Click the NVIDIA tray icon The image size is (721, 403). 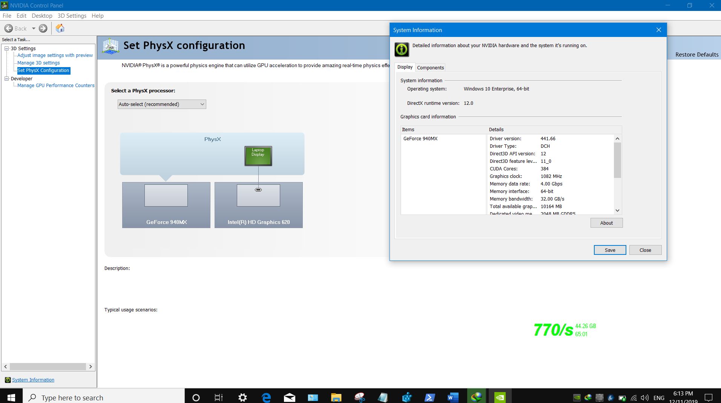[577, 398]
